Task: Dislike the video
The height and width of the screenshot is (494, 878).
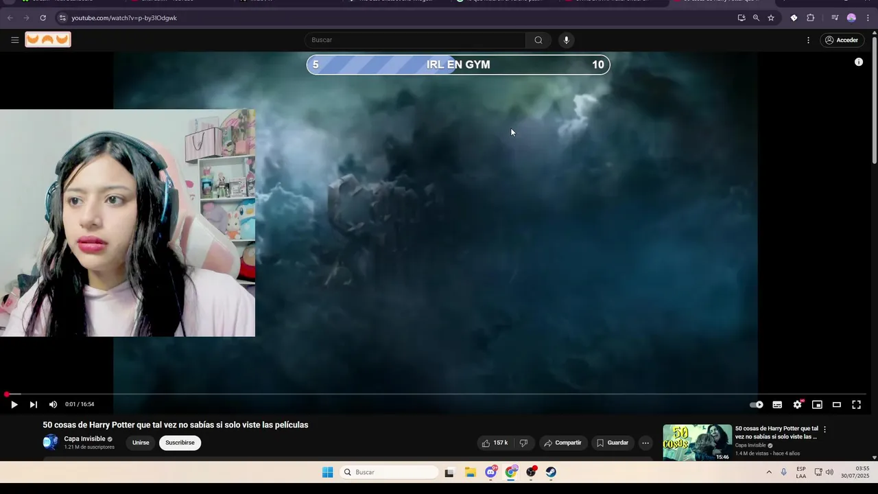Action: [523, 443]
